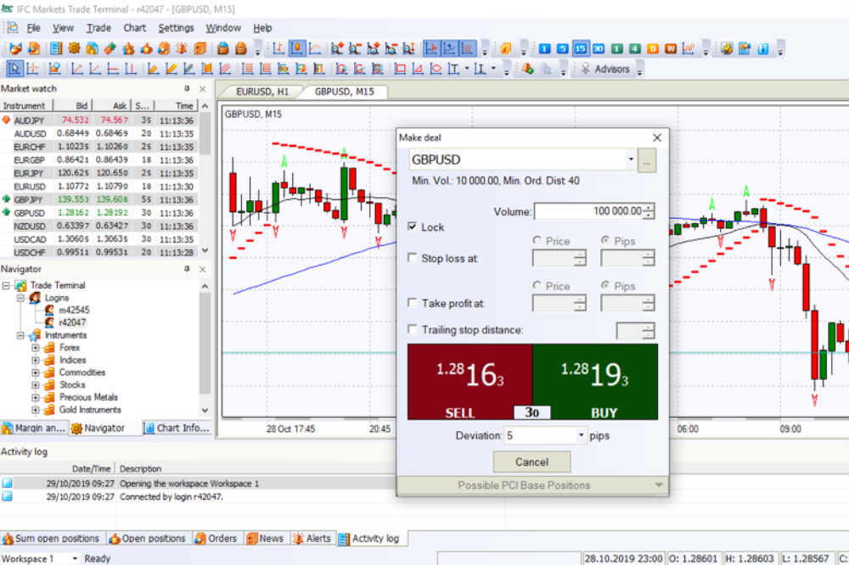Expand the Indices tree node
This screenshot has width=849, height=565.
tap(35, 360)
